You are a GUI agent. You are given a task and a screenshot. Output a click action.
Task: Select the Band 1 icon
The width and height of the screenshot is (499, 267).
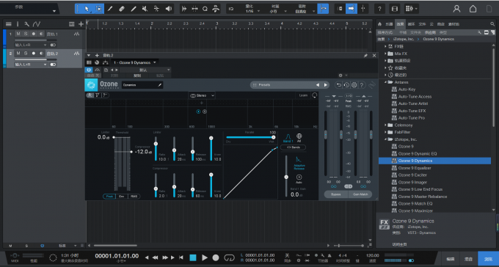click(288, 138)
